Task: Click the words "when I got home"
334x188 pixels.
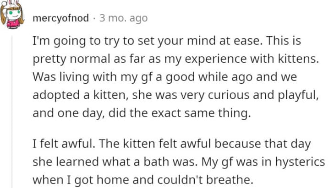Action: pos(81,180)
